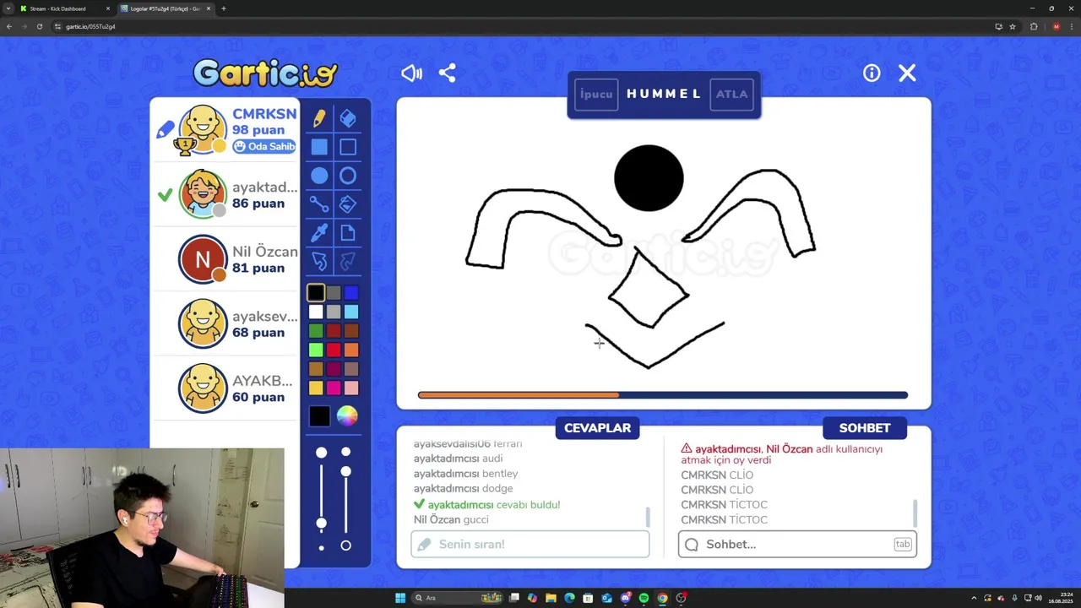Open the share room icon
The height and width of the screenshot is (608, 1081).
coord(448,73)
